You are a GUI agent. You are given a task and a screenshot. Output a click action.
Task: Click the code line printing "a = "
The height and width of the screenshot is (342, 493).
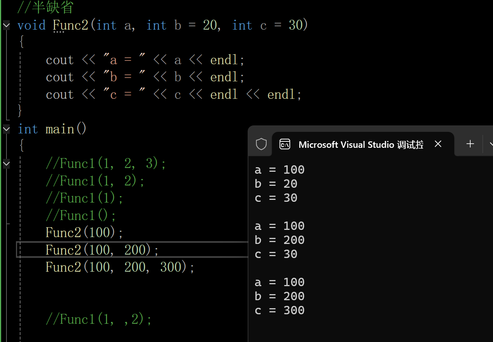click(x=145, y=60)
